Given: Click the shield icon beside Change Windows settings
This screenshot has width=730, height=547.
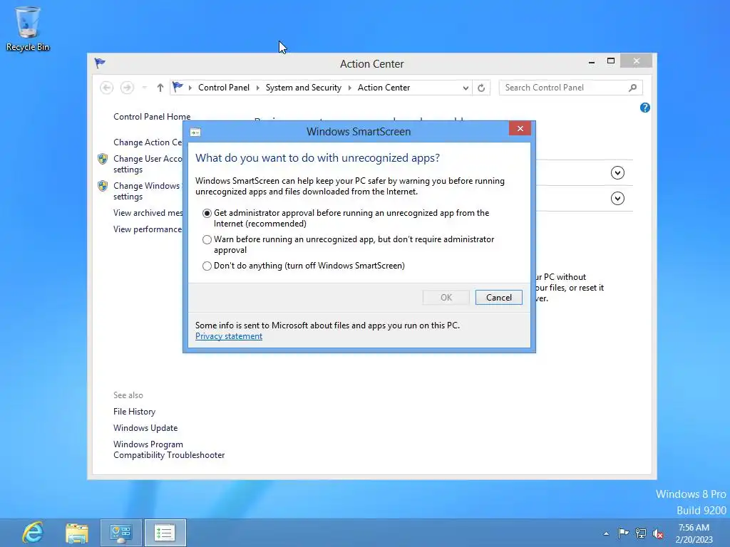Looking at the screenshot, I should coord(103,186).
